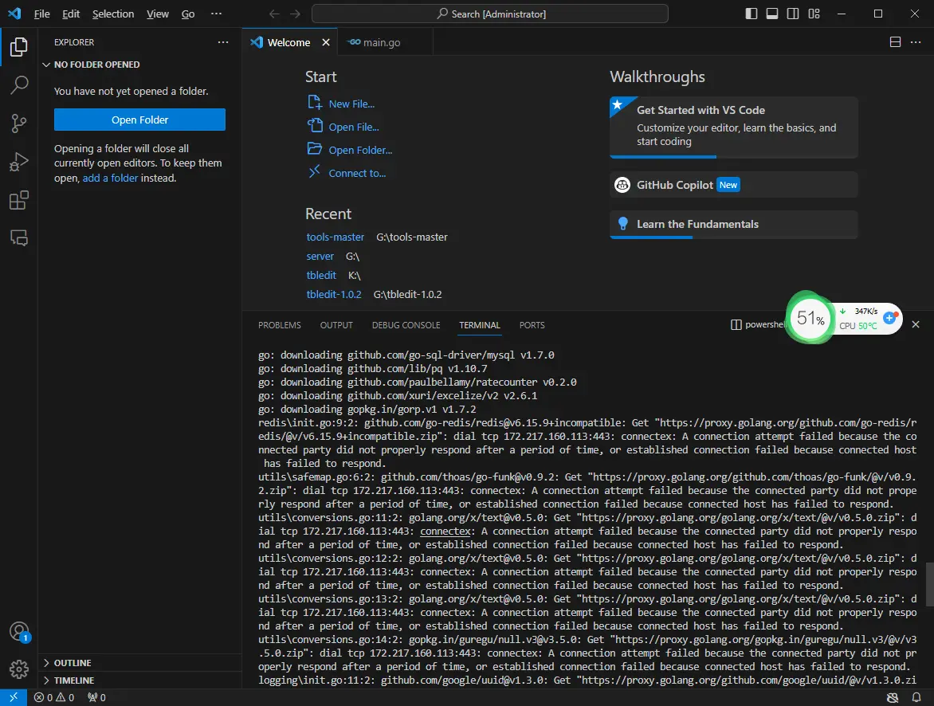934x706 pixels.
Task: Click the 'add a folder' link
Action: [x=110, y=178]
